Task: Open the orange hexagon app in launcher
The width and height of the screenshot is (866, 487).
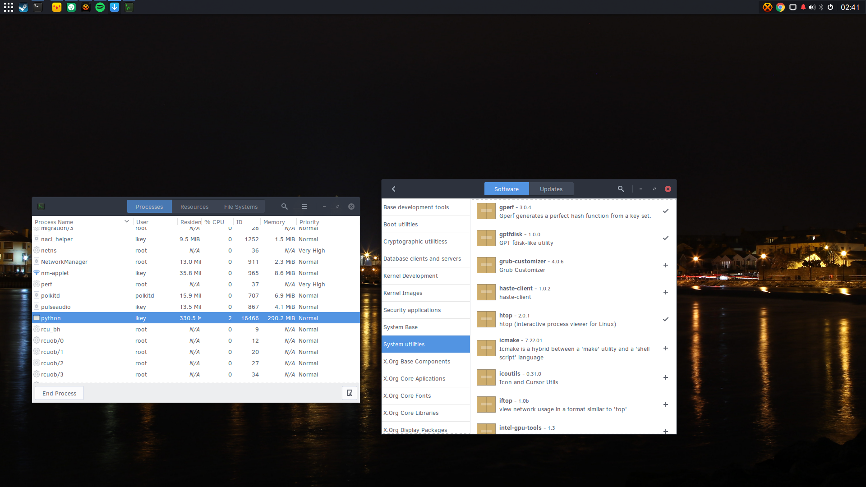Action: coord(86,7)
